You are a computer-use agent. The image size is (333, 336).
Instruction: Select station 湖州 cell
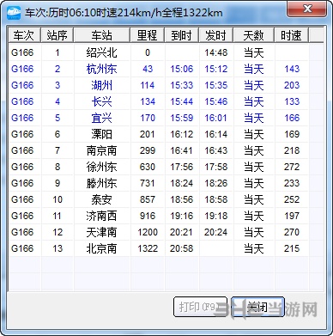[x=102, y=85]
